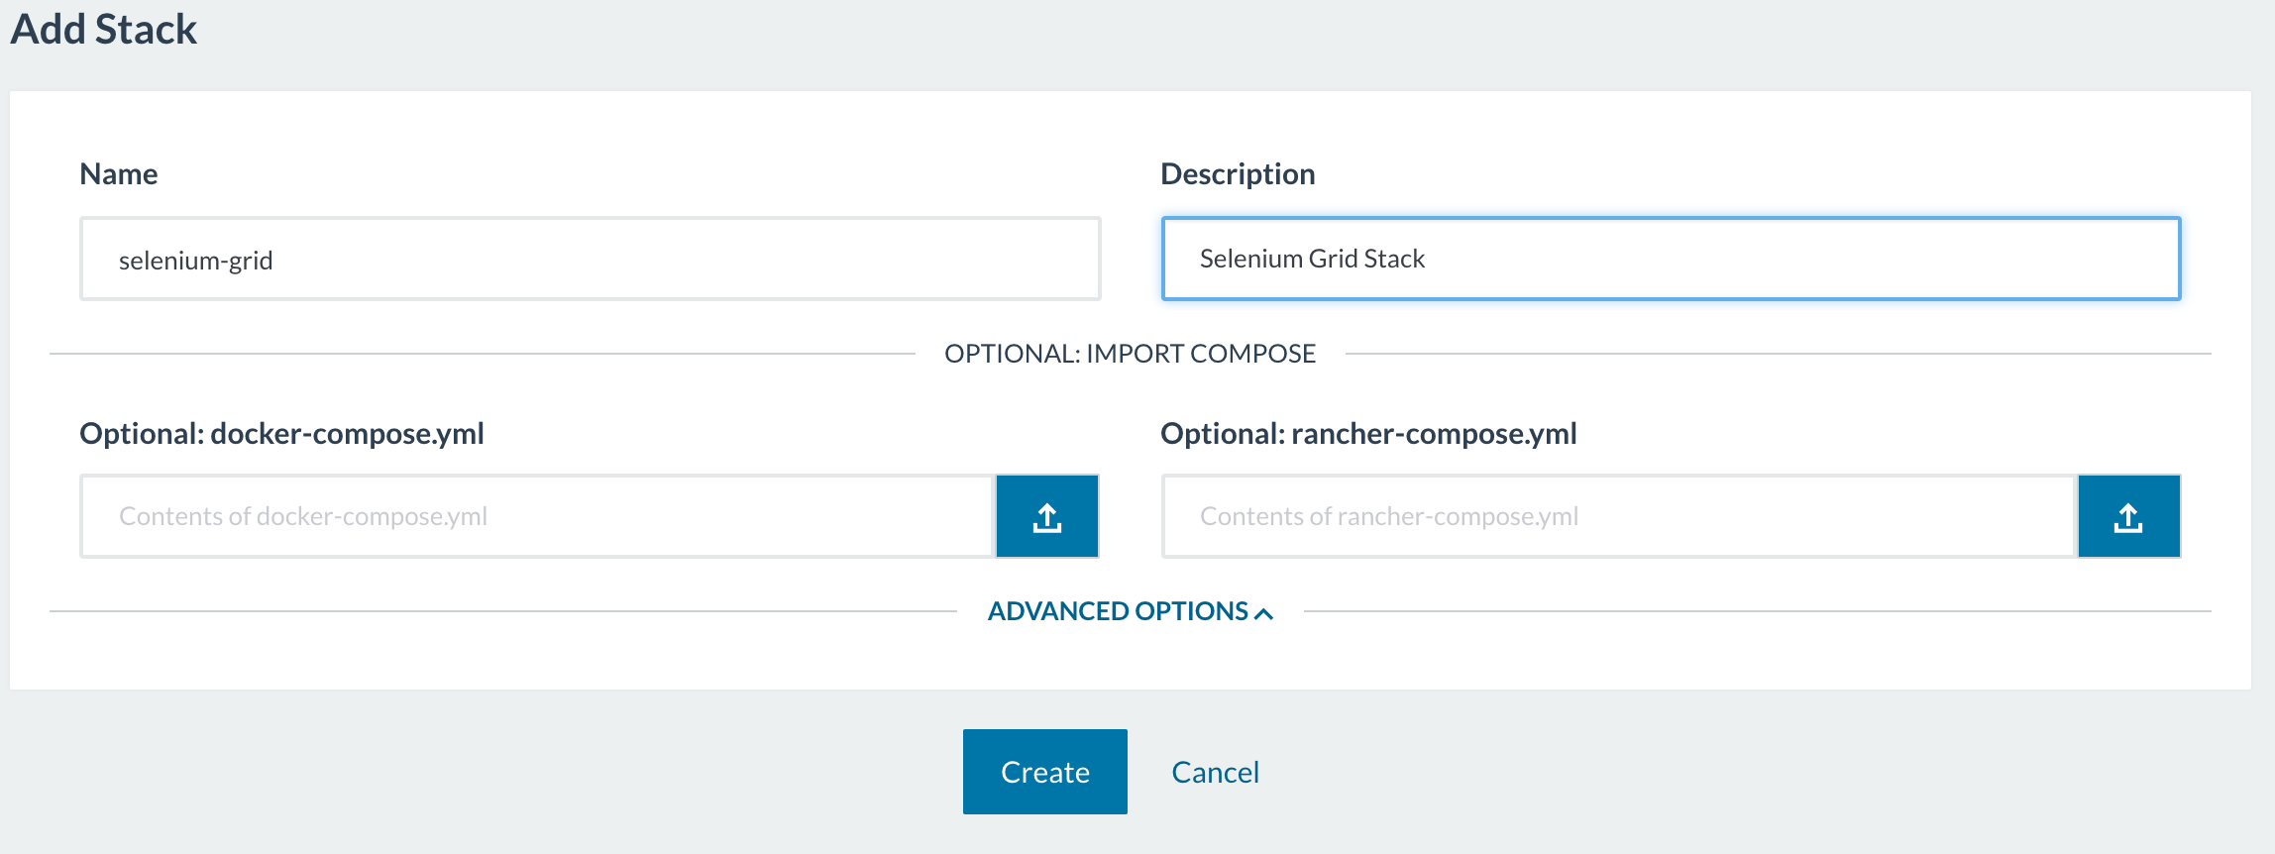This screenshot has height=854, width=2275.
Task: Click the "Optional: Import Compose" section heading
Action: 1130,354
